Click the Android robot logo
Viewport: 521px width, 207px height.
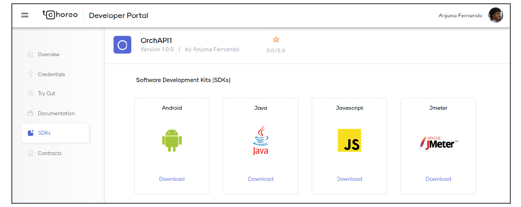tap(172, 141)
